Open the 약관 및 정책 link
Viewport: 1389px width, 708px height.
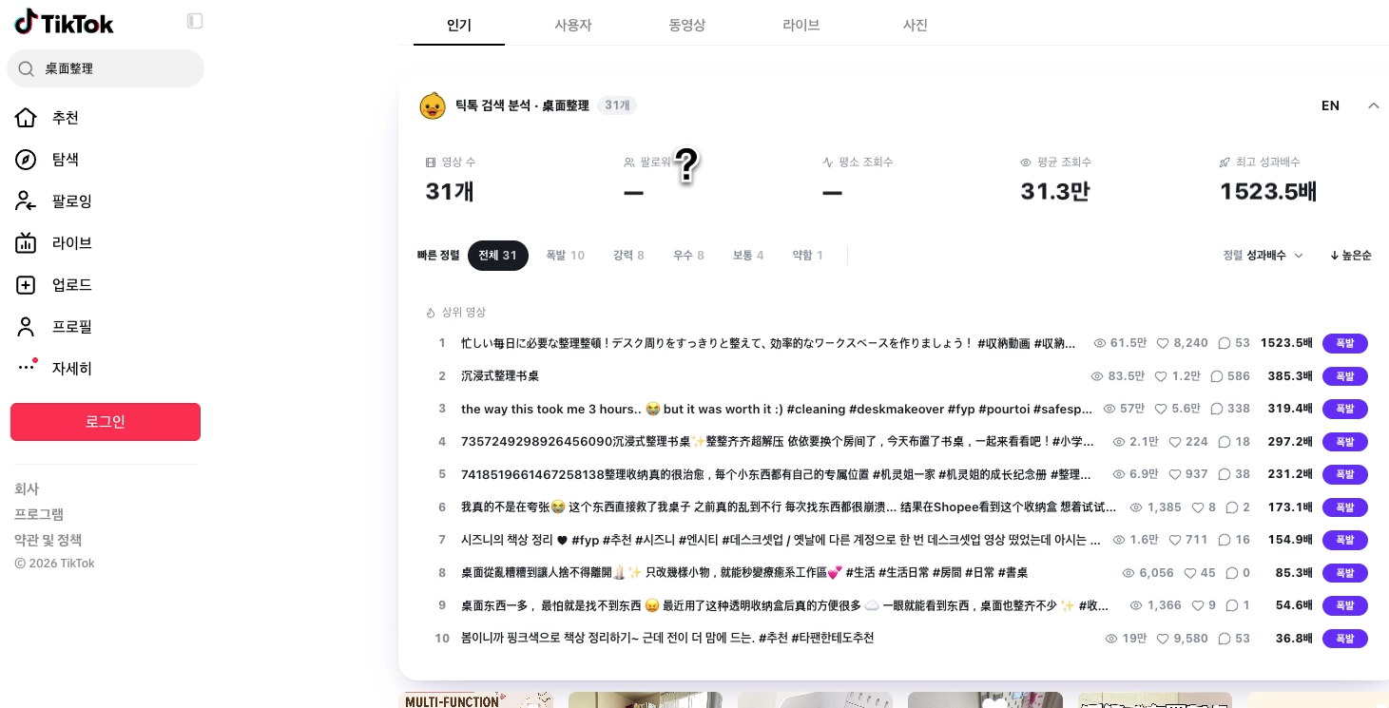[x=48, y=540]
